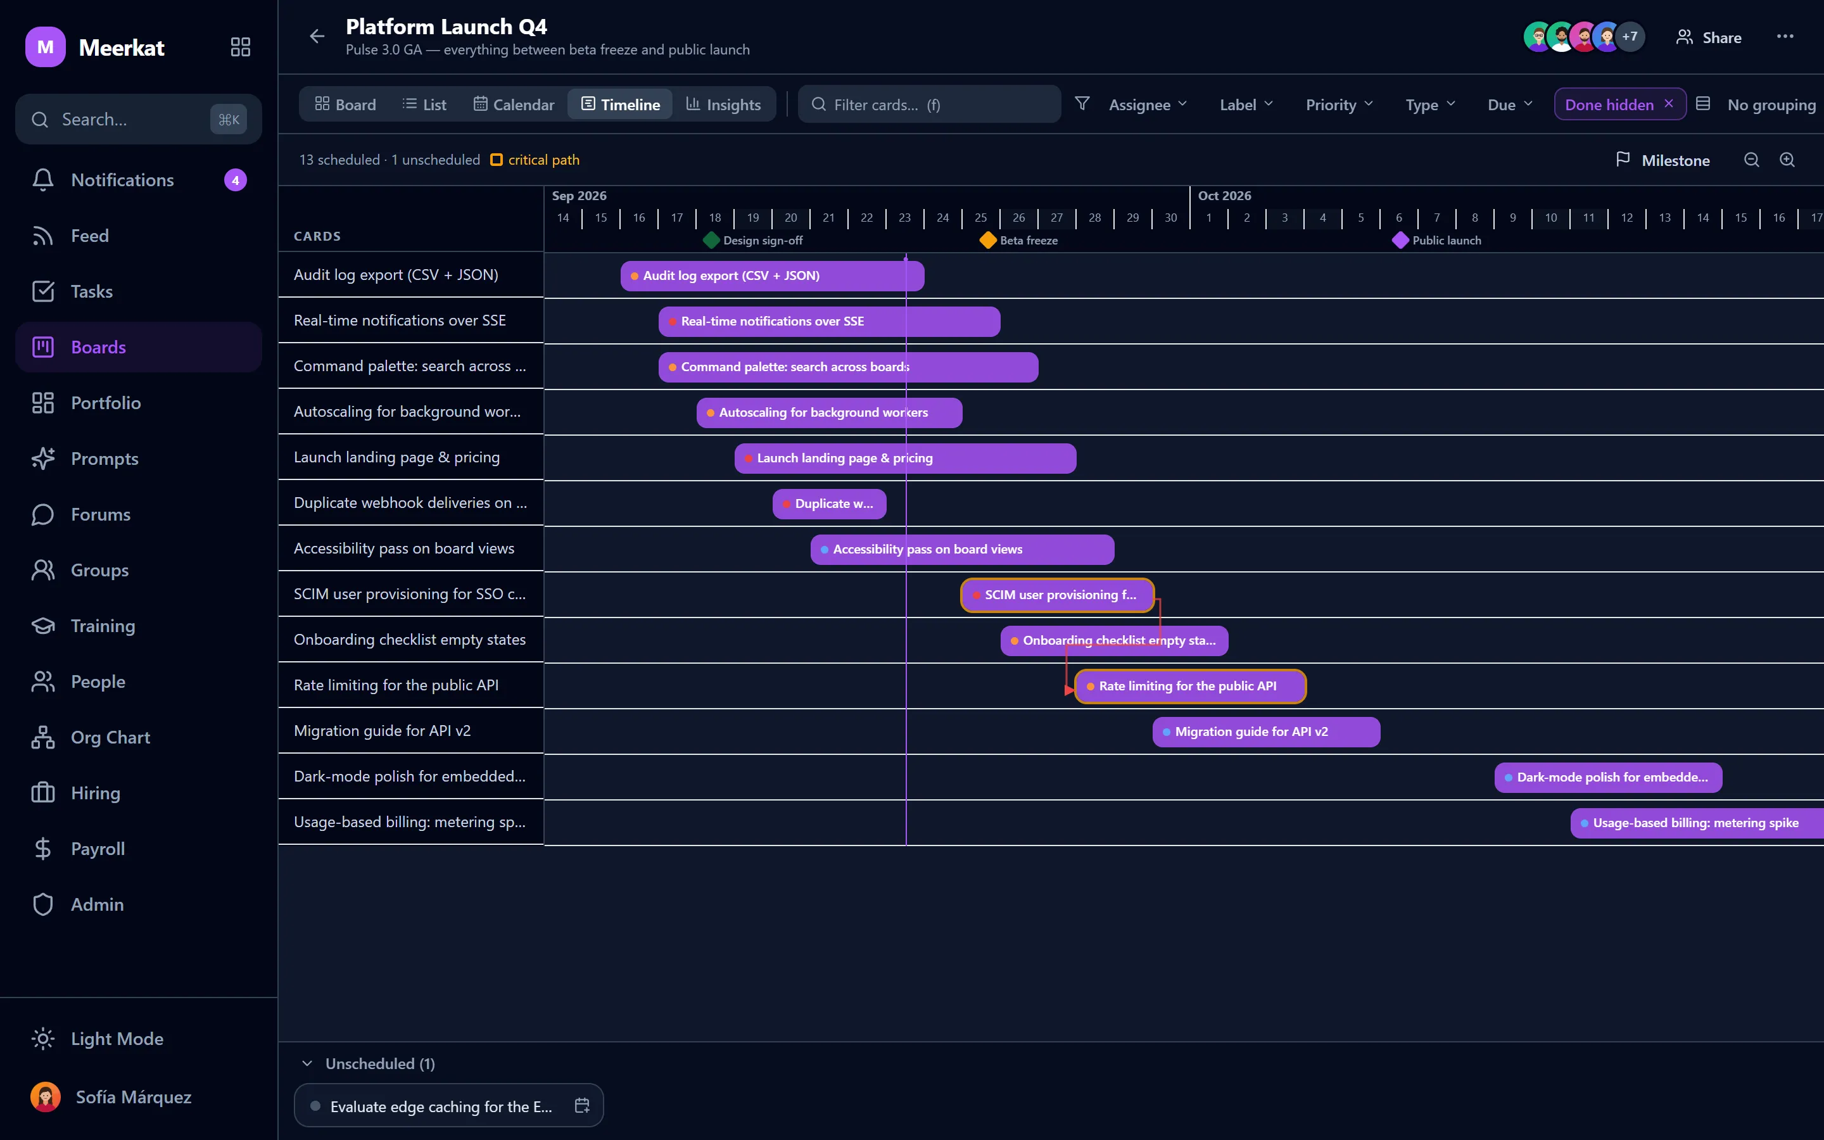Screen dimensions: 1824x1140
Task: Switch to the Calendar view tab
Action: [x=513, y=104]
